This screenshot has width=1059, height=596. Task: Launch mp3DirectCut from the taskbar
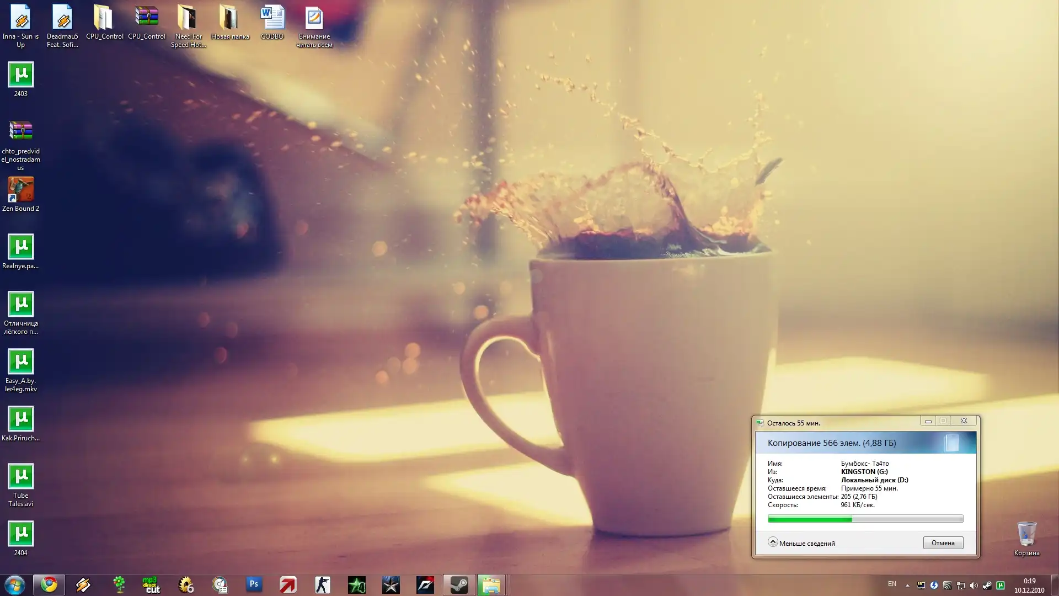[151, 584]
